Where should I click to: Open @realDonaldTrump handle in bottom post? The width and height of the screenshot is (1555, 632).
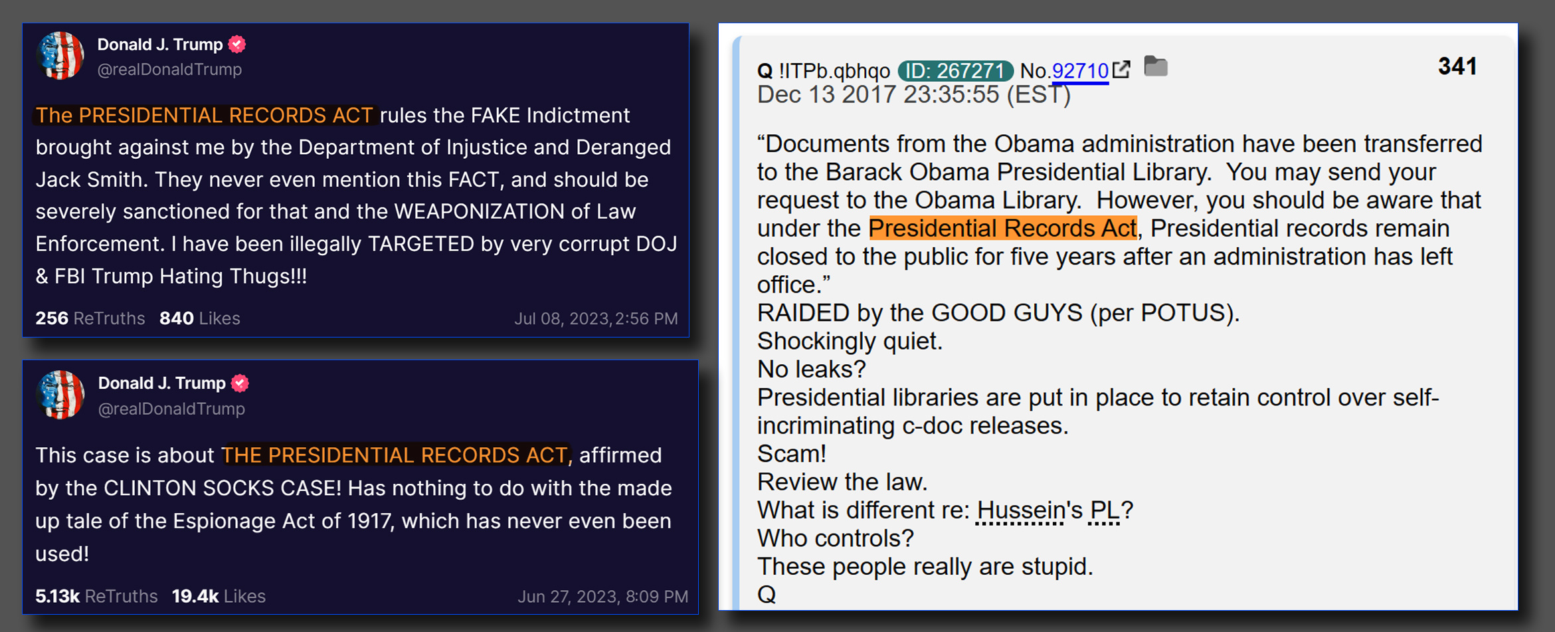tap(171, 409)
